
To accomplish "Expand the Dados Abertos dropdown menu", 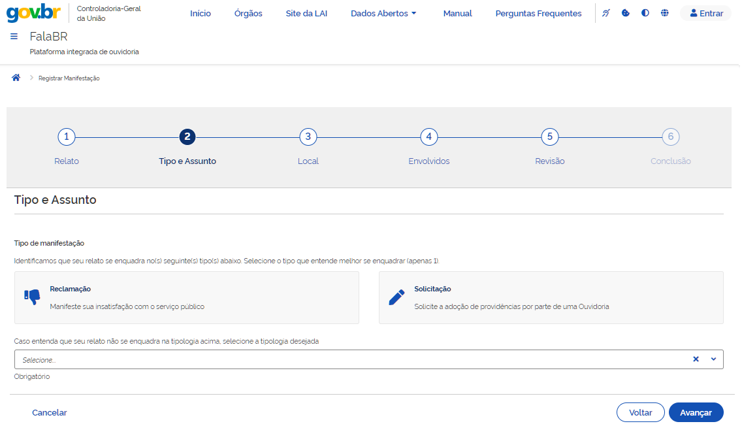I will click(383, 13).
